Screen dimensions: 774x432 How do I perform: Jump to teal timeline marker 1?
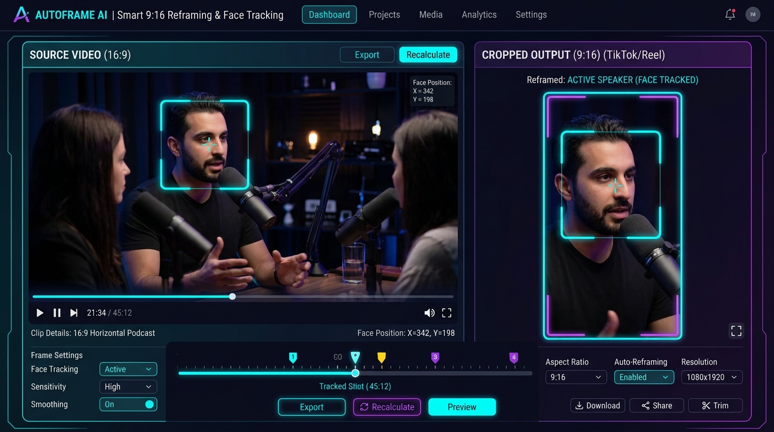pos(292,358)
